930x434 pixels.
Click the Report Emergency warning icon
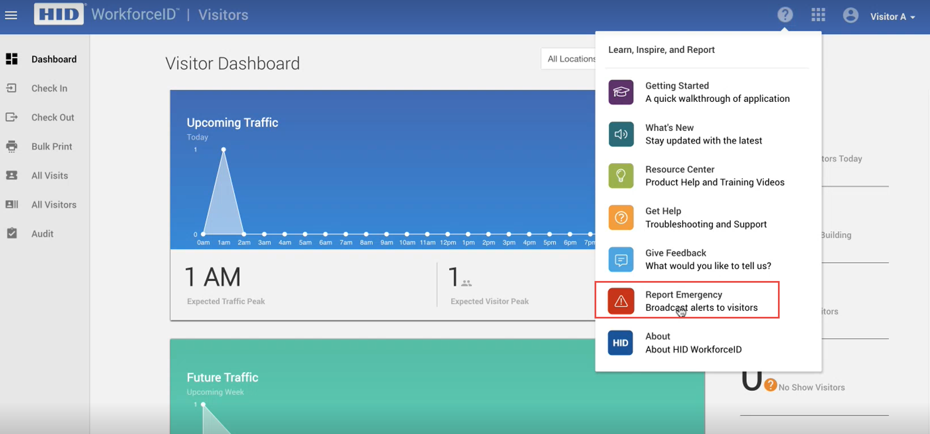[621, 301]
